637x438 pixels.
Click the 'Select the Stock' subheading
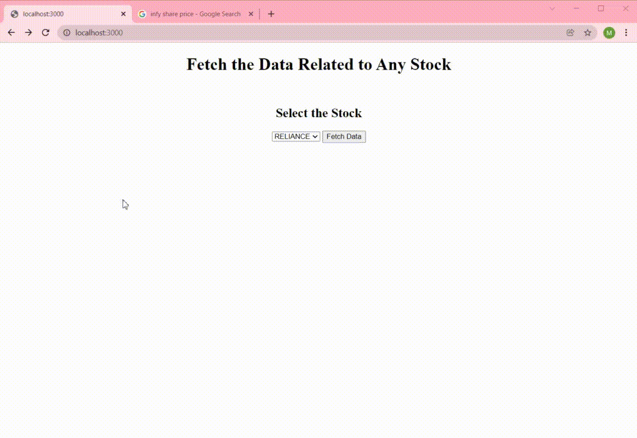click(x=318, y=113)
